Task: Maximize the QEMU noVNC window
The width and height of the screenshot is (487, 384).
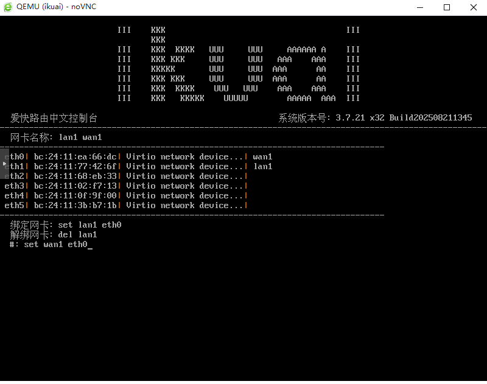Action: tap(447, 7)
